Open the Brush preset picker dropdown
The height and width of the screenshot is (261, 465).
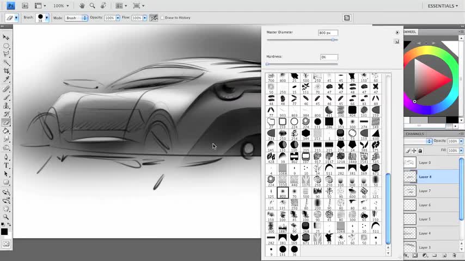click(x=47, y=18)
